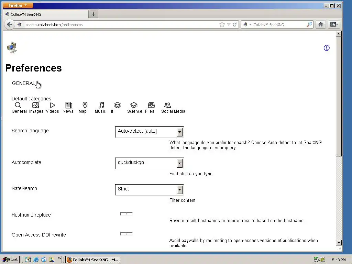Image resolution: width=352 pixels, height=264 pixels.
Task: Expand the URL history dropdown arrow
Action: pos(229,24)
